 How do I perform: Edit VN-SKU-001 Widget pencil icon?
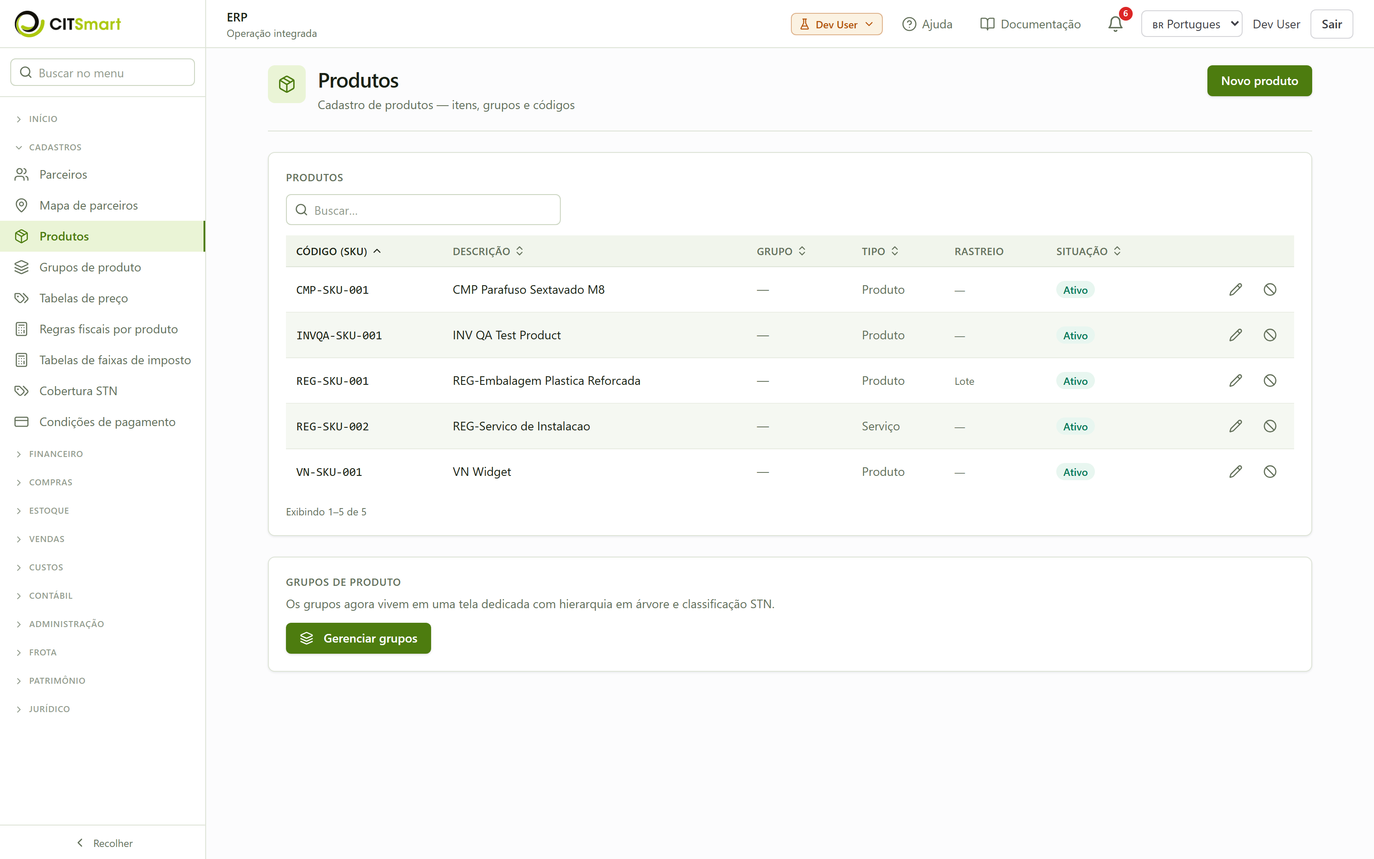pyautogui.click(x=1235, y=472)
